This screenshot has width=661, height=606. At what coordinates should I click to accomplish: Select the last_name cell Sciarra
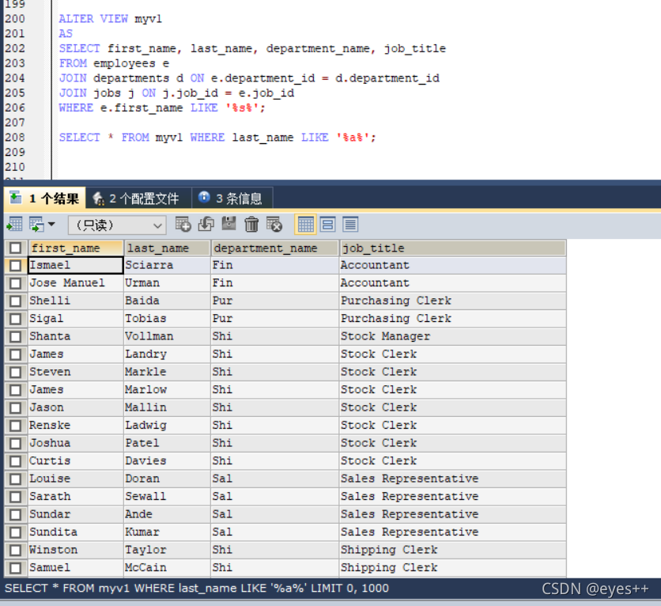pos(167,265)
